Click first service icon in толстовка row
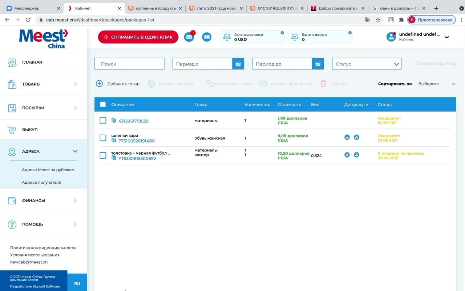This screenshot has height=291, width=465. (x=347, y=155)
